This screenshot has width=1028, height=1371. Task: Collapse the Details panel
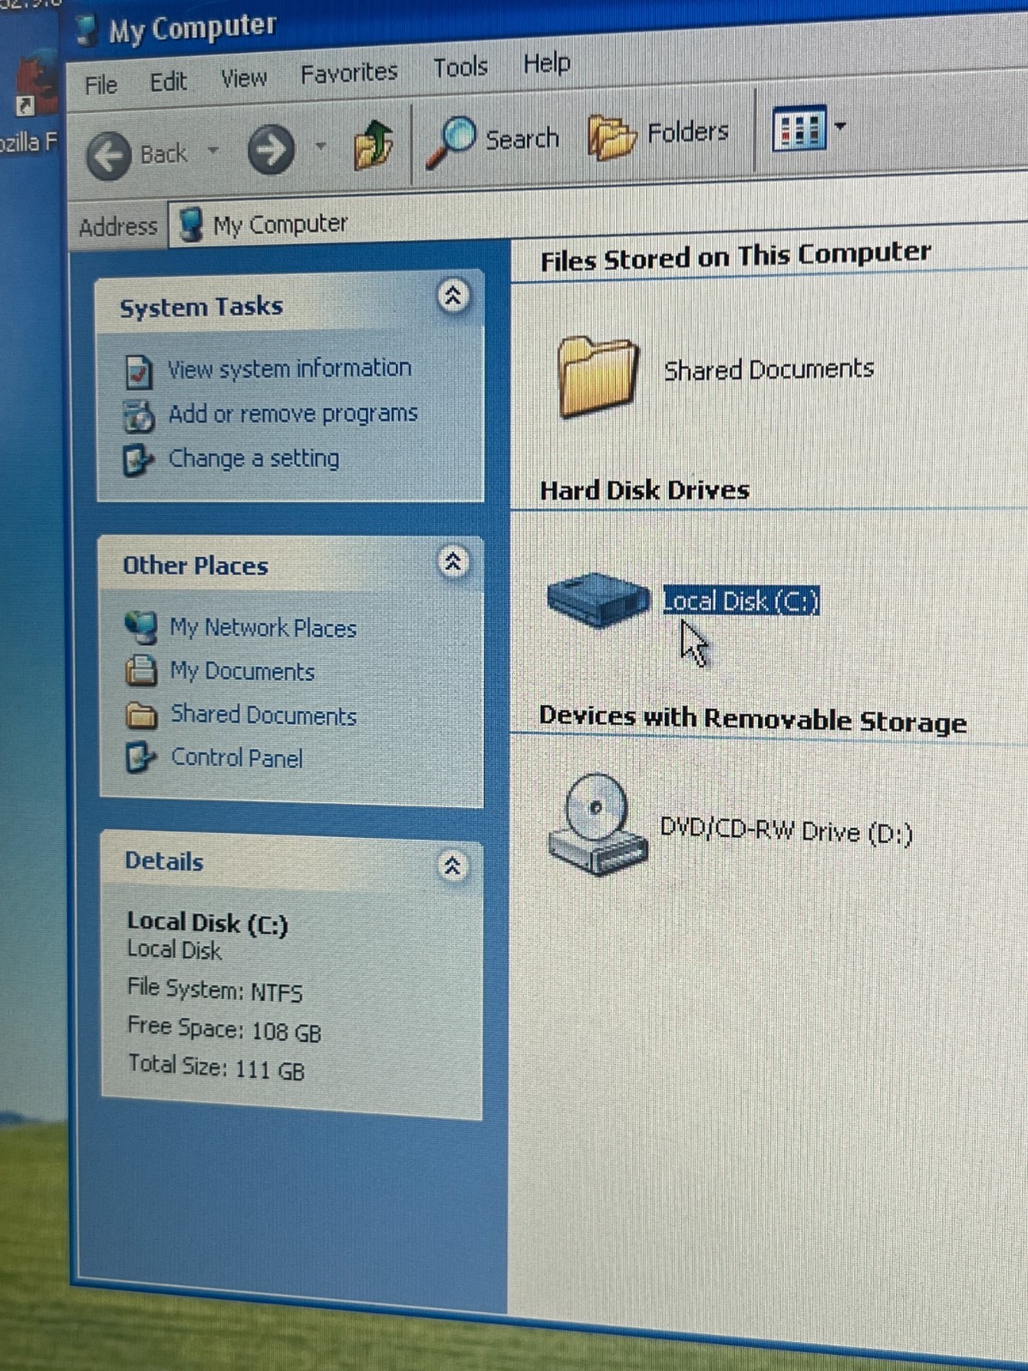[451, 866]
